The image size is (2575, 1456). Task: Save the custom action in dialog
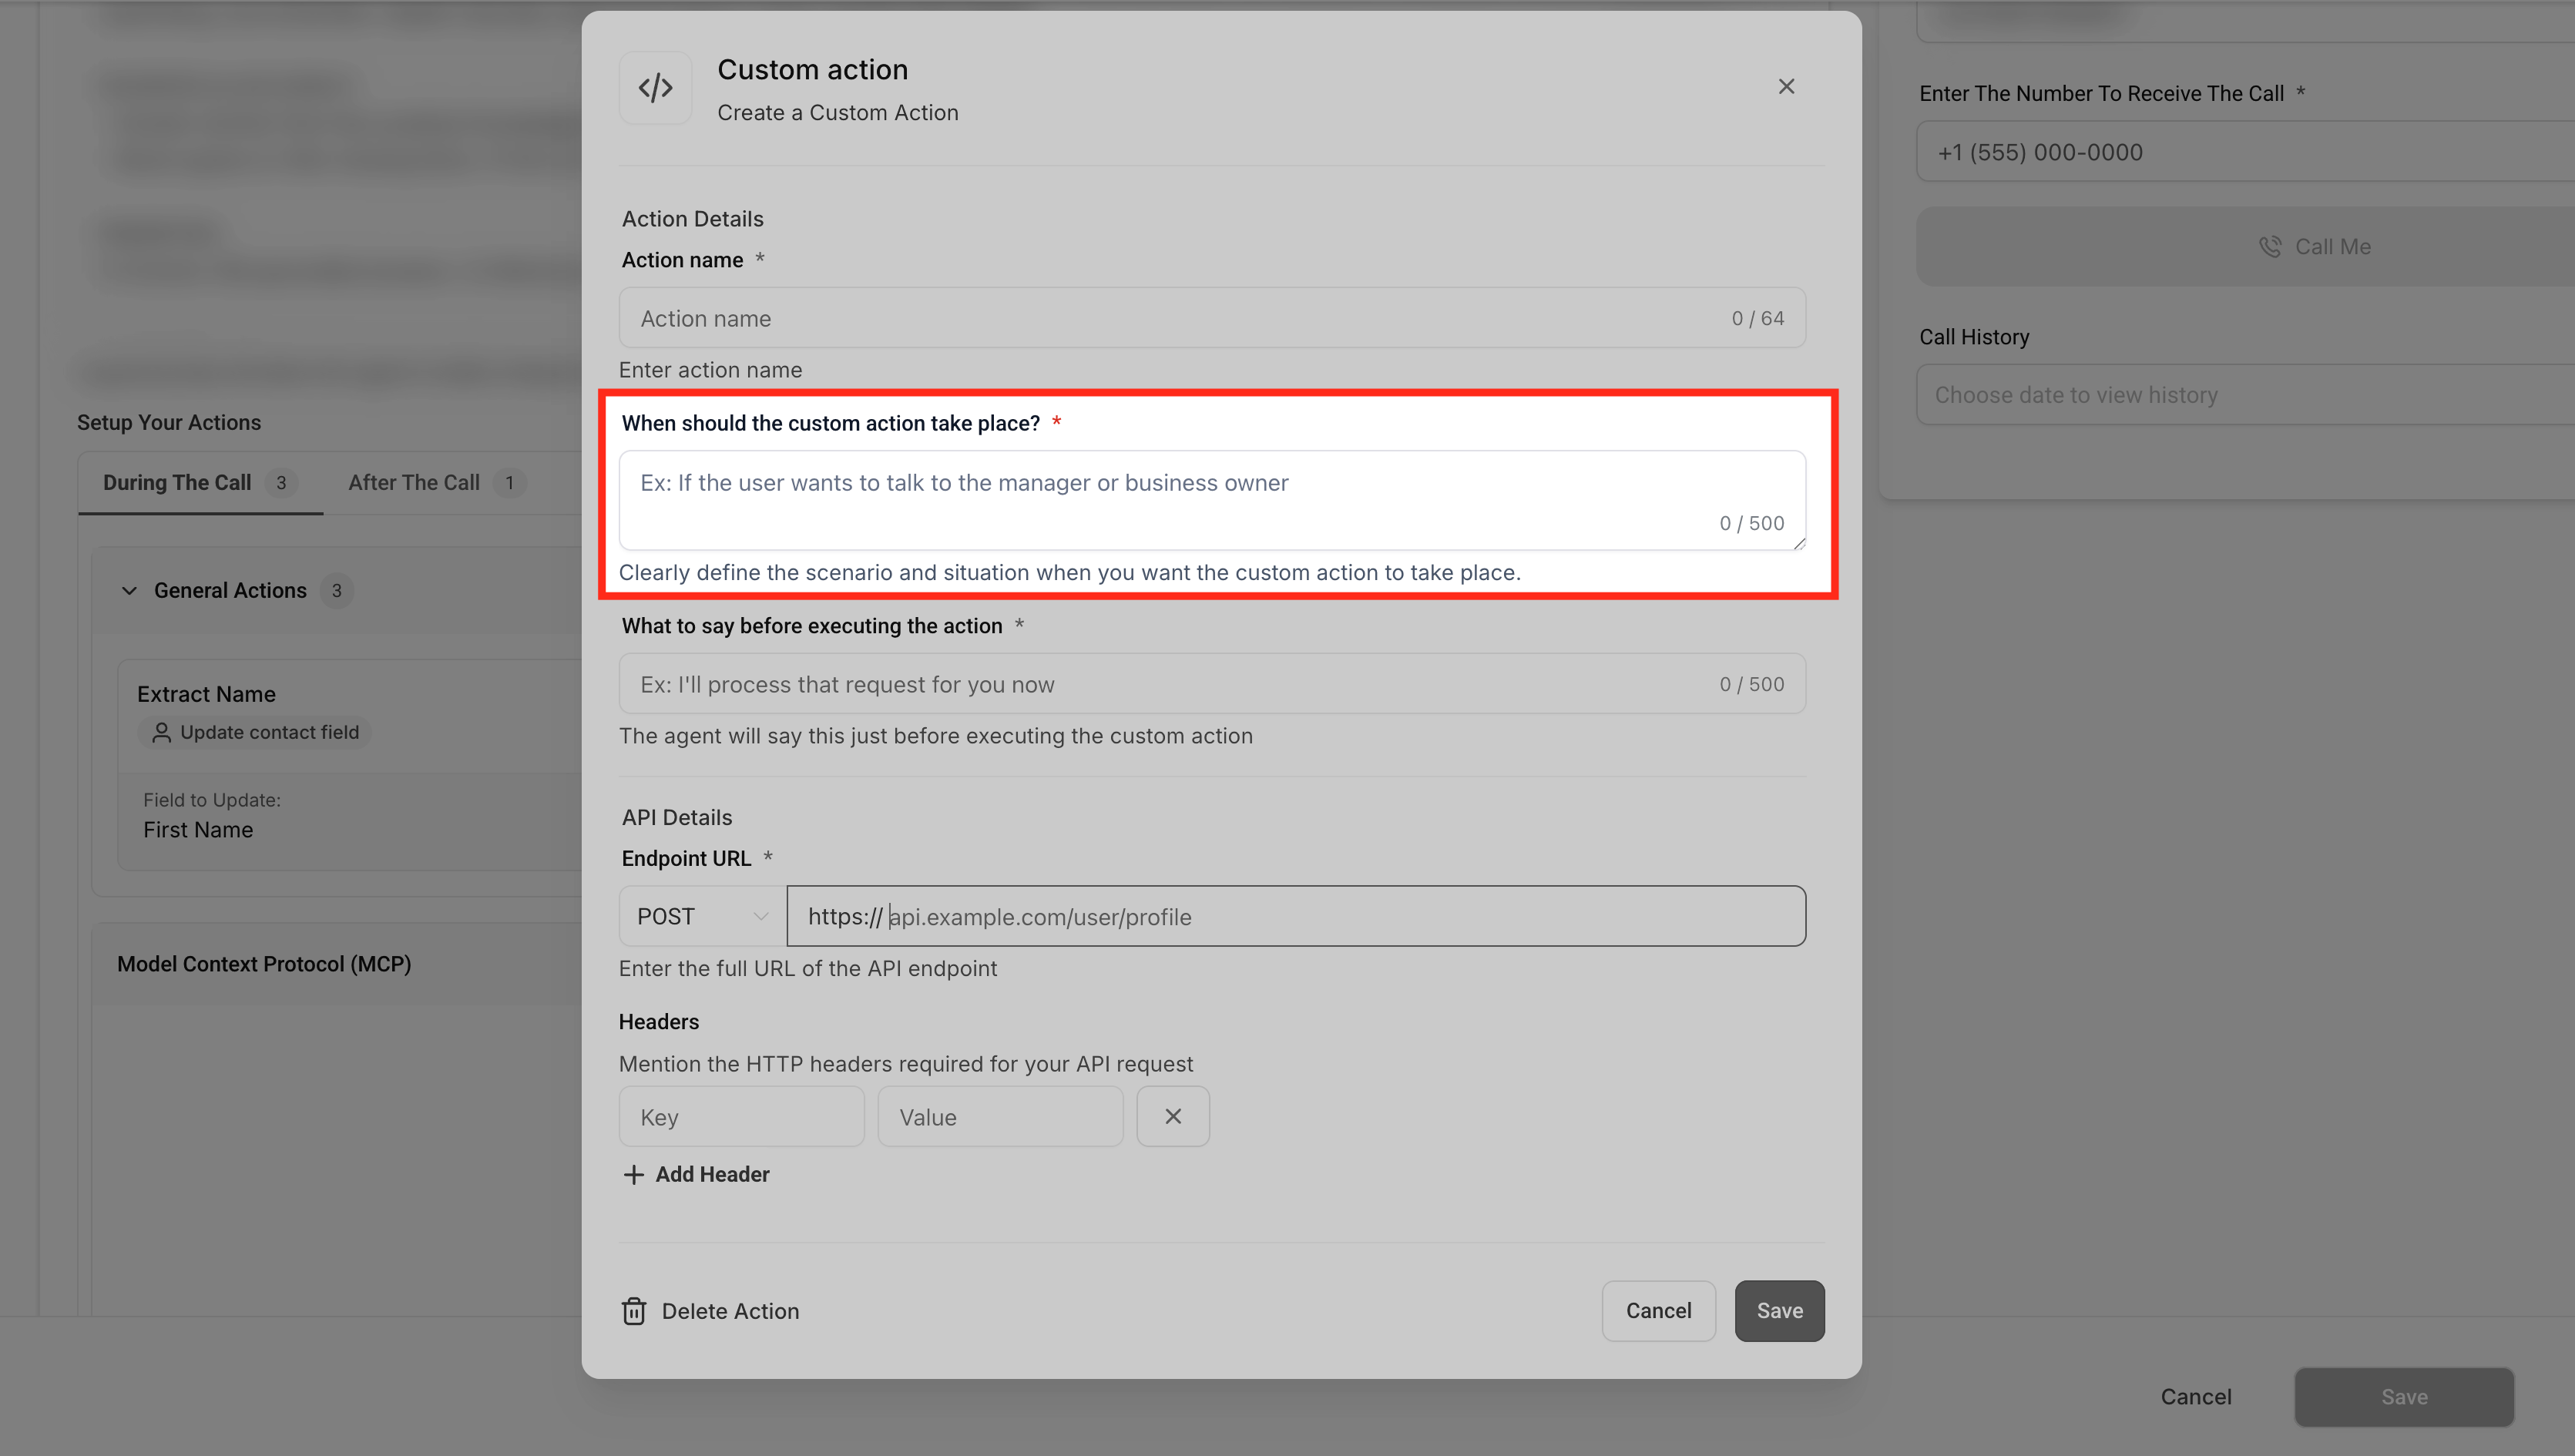pyautogui.click(x=1779, y=1310)
